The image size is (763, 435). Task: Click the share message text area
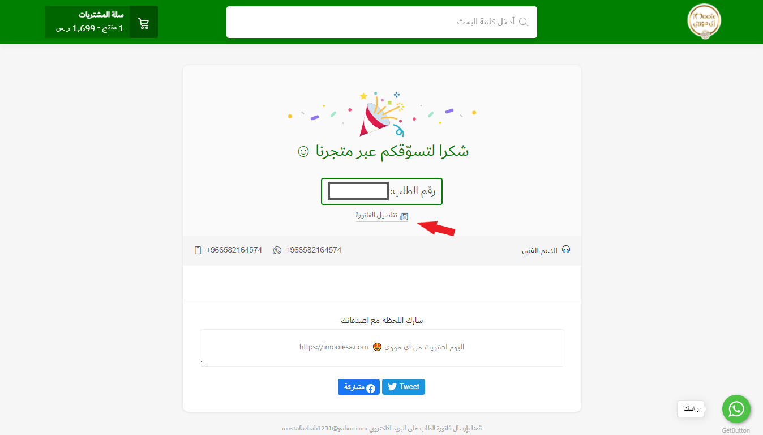click(381, 348)
